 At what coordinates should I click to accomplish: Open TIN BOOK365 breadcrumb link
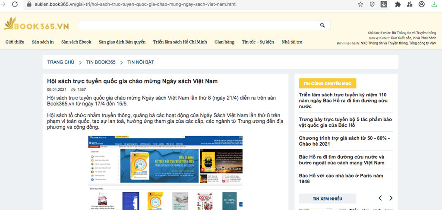(x=101, y=62)
